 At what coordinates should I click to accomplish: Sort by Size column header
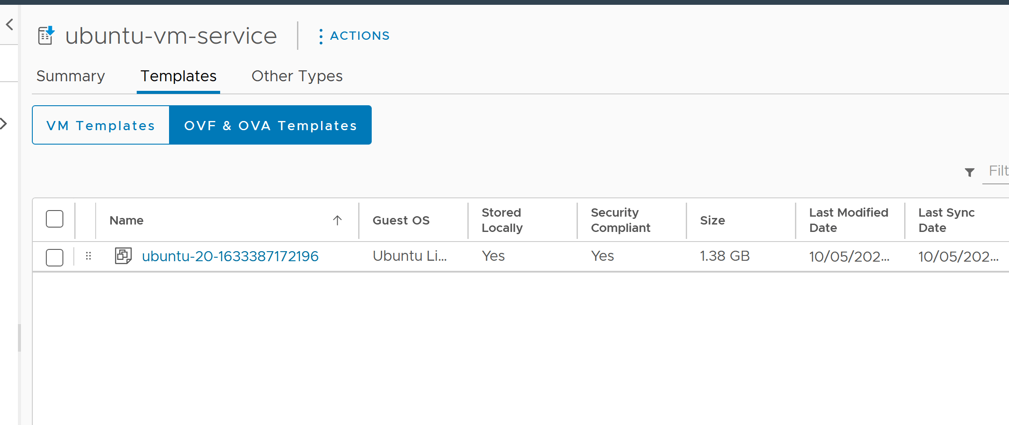(712, 221)
